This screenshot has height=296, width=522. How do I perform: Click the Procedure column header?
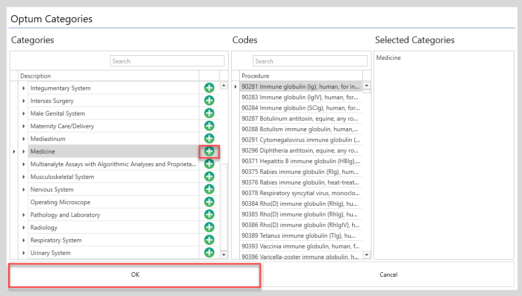301,76
